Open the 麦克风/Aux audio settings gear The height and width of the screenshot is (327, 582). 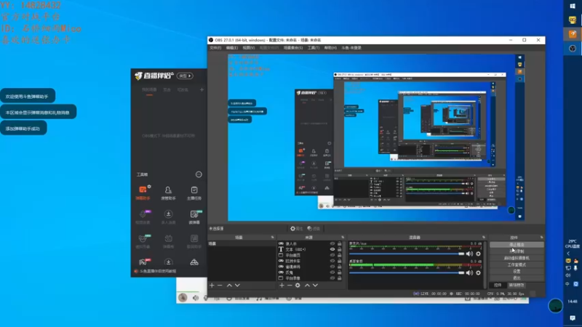479,254
